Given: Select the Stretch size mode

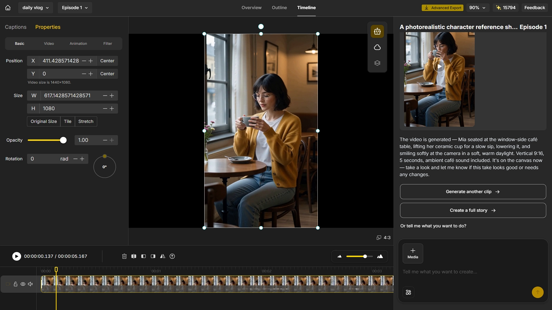Looking at the screenshot, I should [86, 121].
